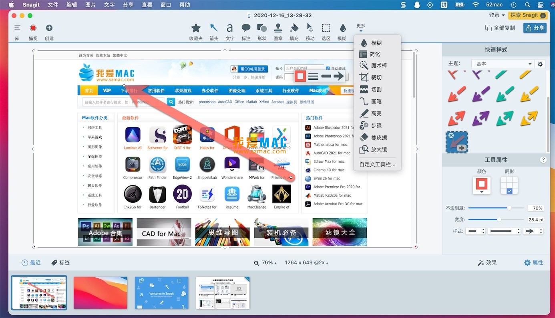Toggle the Library (库) sidebar
This screenshot has width=555, height=318.
(17, 28)
